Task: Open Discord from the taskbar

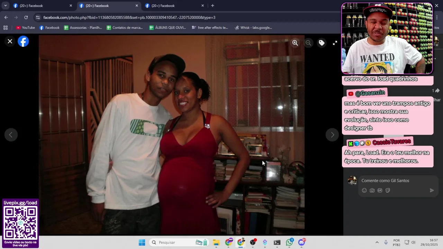Action: click(x=302, y=242)
